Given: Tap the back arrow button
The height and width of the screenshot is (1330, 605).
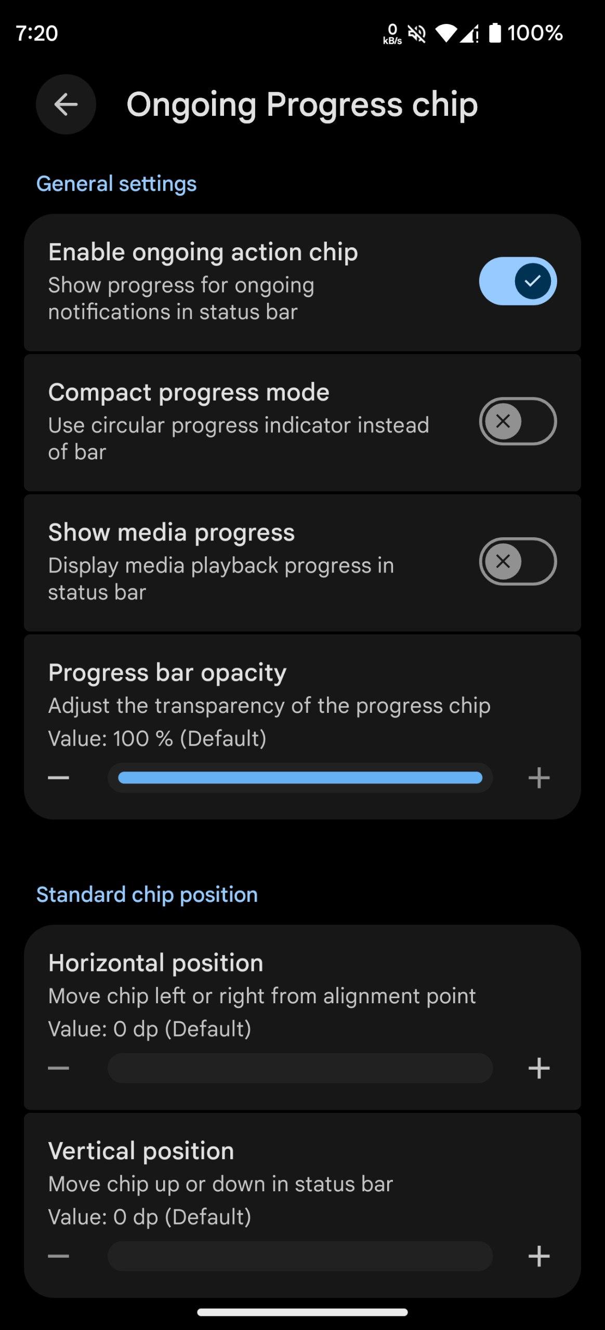Looking at the screenshot, I should (x=66, y=105).
